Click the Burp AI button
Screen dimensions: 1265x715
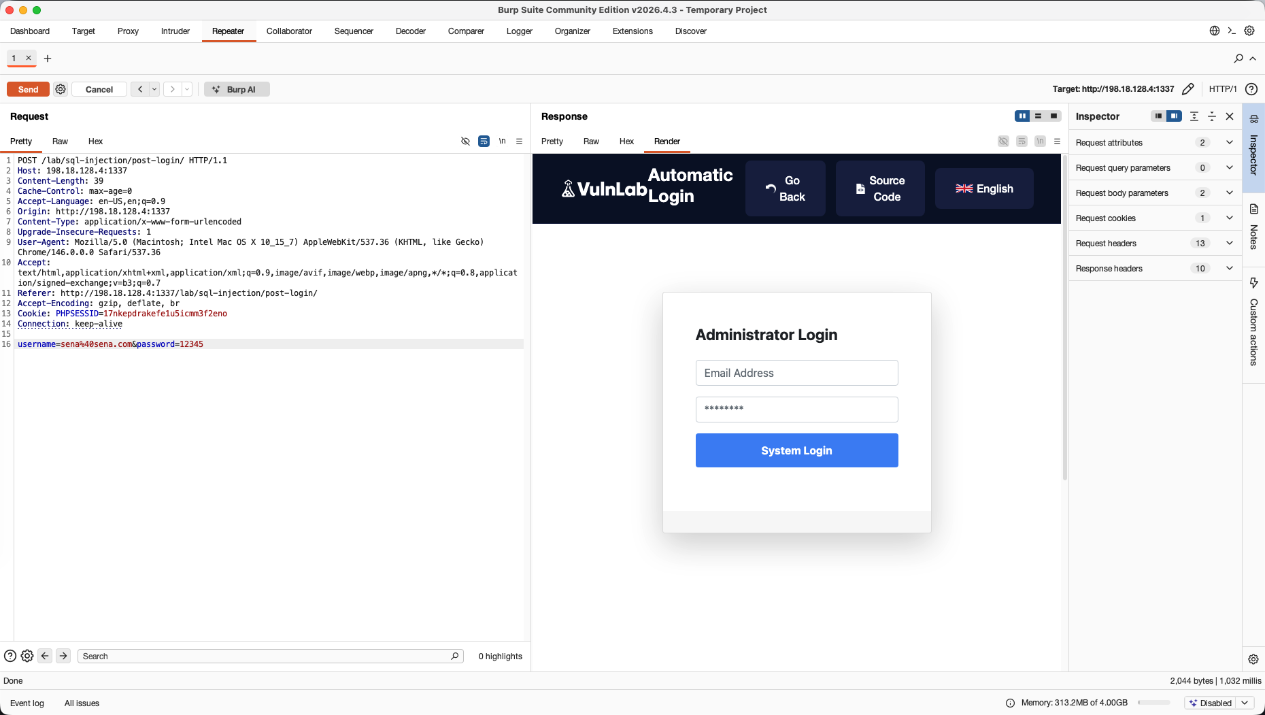237,89
